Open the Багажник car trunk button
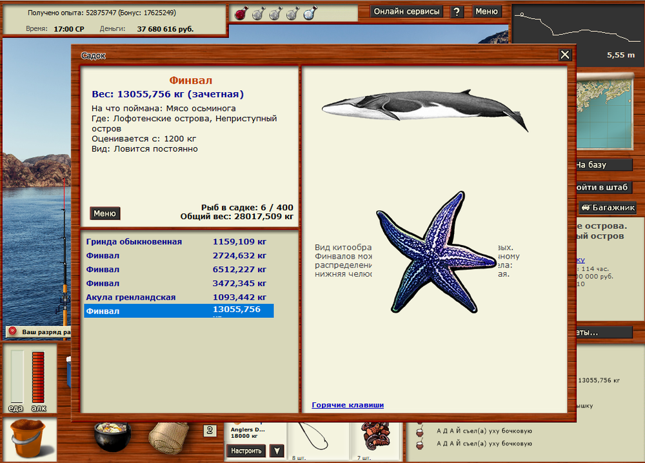The height and width of the screenshot is (463, 645). pos(608,208)
